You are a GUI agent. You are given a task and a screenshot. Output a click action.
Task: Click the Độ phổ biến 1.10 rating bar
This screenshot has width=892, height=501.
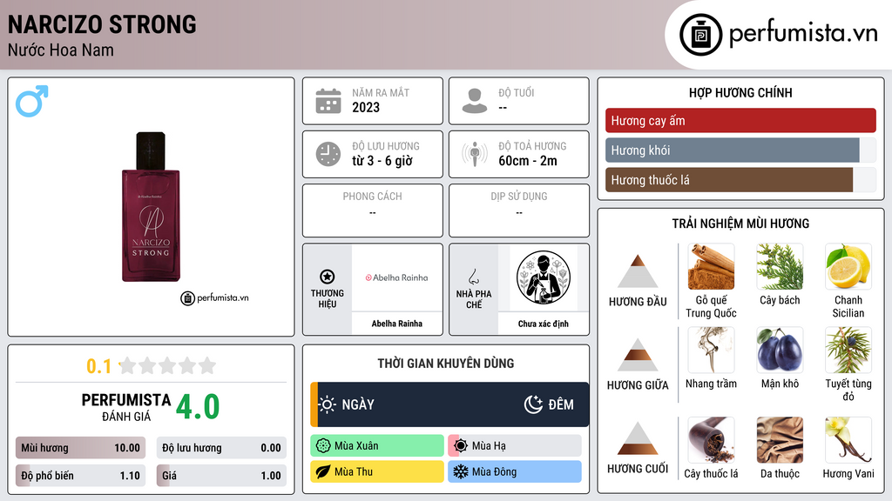coord(80,476)
